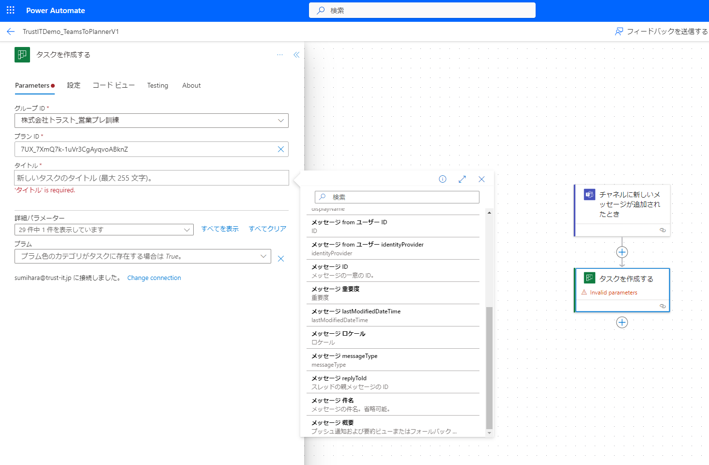Select the タスクを作成する action card

pyautogui.click(x=622, y=290)
